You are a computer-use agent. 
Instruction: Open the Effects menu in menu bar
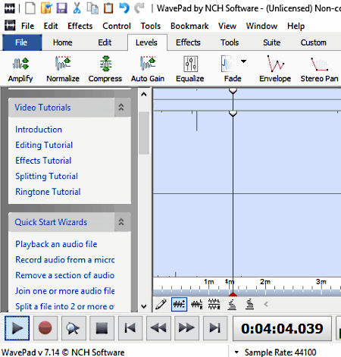click(80, 26)
